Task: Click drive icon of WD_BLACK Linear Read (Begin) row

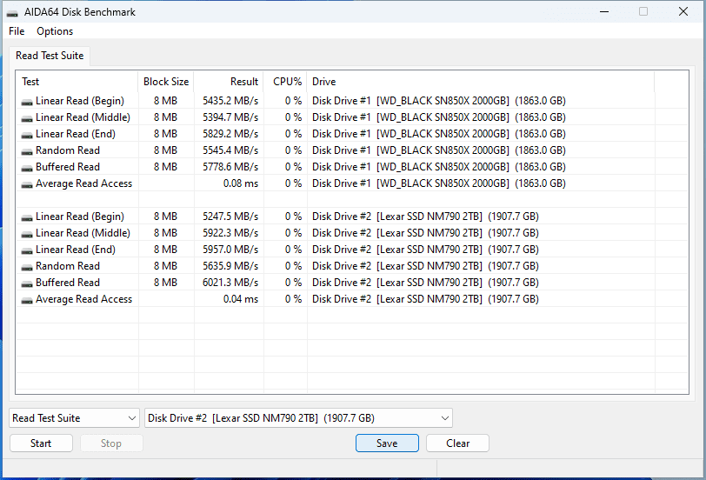Action: tap(27, 102)
